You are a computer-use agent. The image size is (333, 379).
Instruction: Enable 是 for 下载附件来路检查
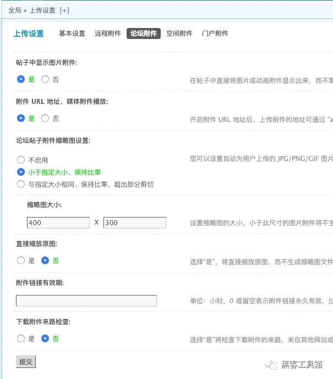(x=21, y=339)
